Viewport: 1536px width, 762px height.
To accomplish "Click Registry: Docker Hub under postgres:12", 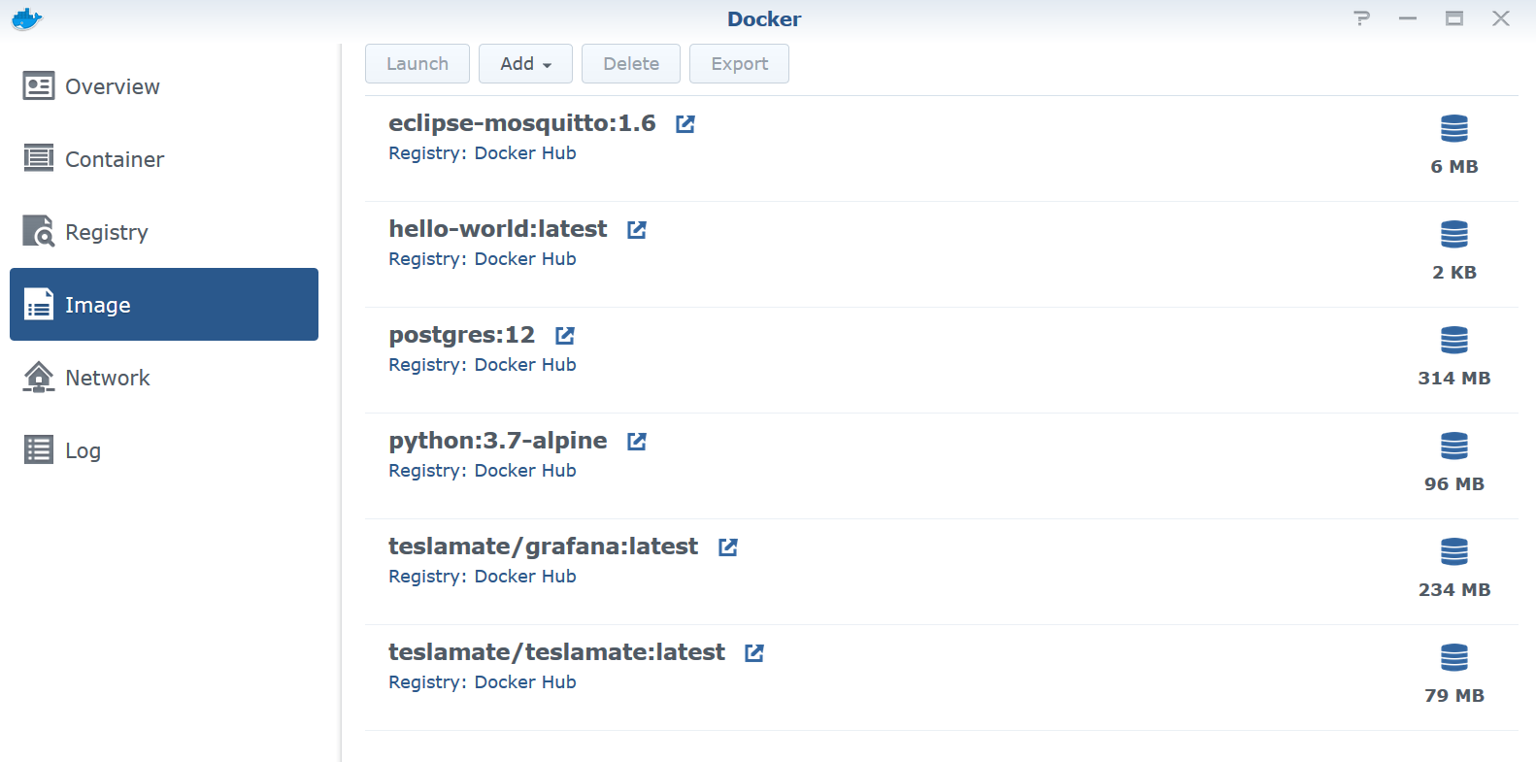I will click(x=483, y=365).
